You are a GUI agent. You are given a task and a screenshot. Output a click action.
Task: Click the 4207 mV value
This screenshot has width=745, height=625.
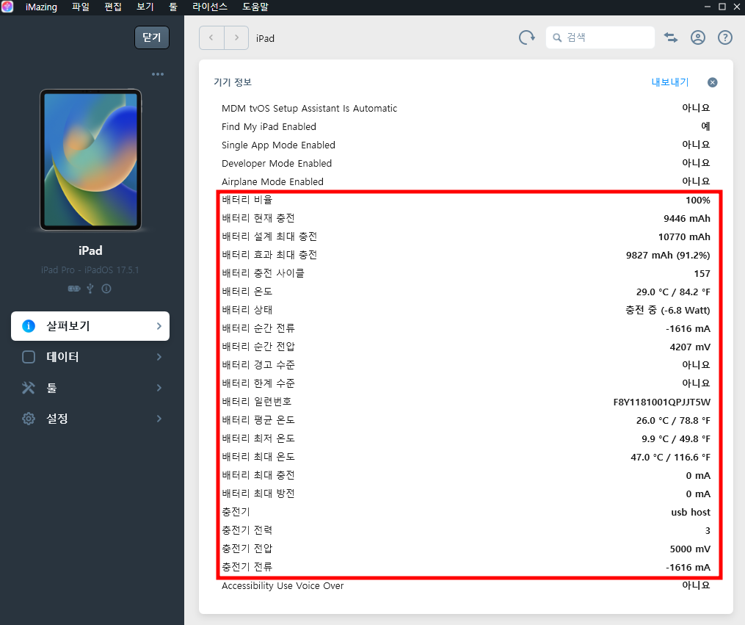[690, 347]
